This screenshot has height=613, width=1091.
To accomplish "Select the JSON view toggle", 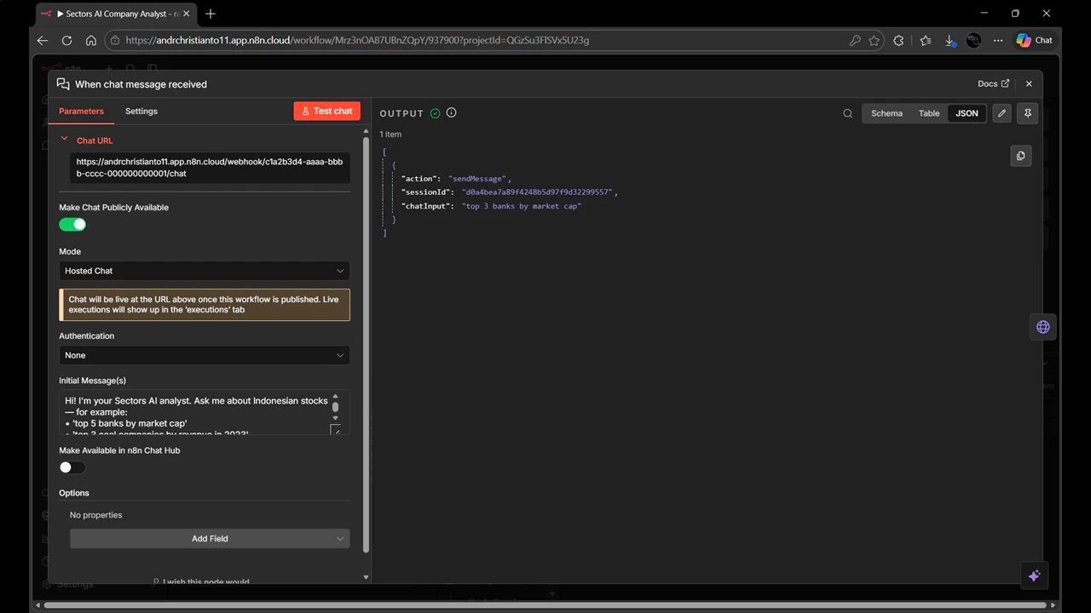I will click(966, 112).
